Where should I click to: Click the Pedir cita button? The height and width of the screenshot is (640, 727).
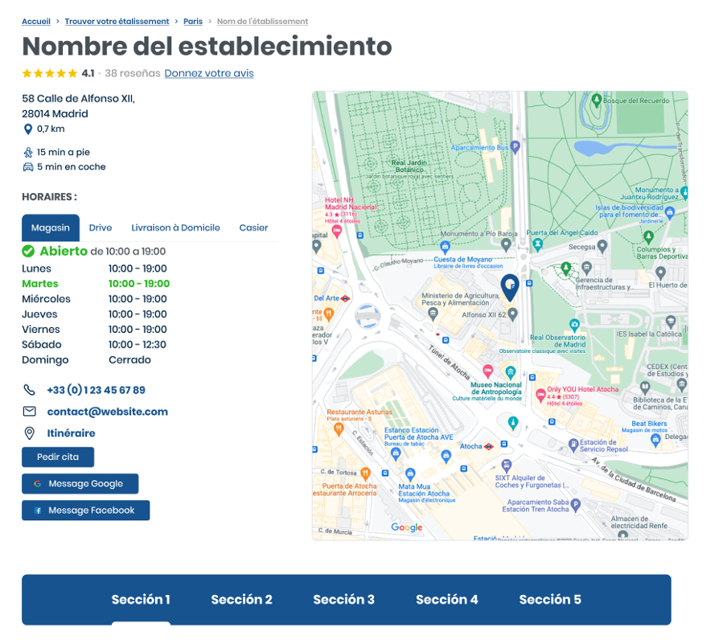[58, 457]
